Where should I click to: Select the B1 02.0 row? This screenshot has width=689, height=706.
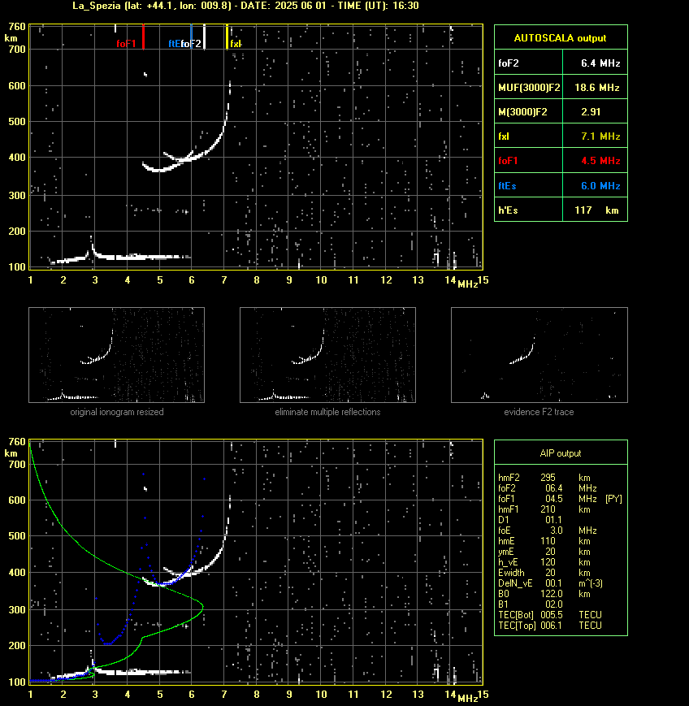531,604
